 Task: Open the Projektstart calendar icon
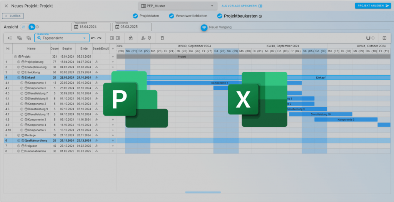click(76, 27)
